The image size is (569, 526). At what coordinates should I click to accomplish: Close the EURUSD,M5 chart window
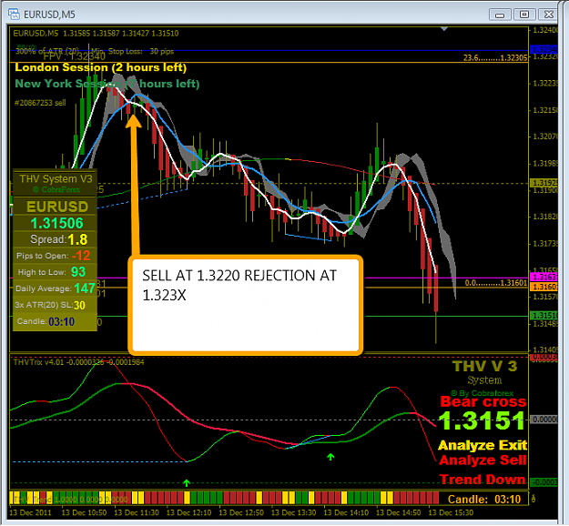pos(548,15)
